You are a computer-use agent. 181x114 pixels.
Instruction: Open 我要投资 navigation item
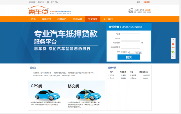(x=46, y=19)
